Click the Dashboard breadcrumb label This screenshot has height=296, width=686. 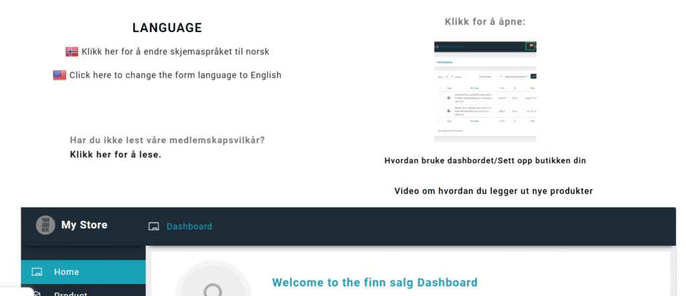pos(189,226)
